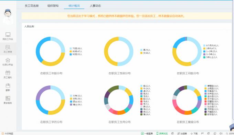Click the 鼠:12人 legend item

tap(146, 86)
